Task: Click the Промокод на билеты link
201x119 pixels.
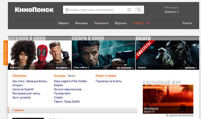Action: coord(109,81)
